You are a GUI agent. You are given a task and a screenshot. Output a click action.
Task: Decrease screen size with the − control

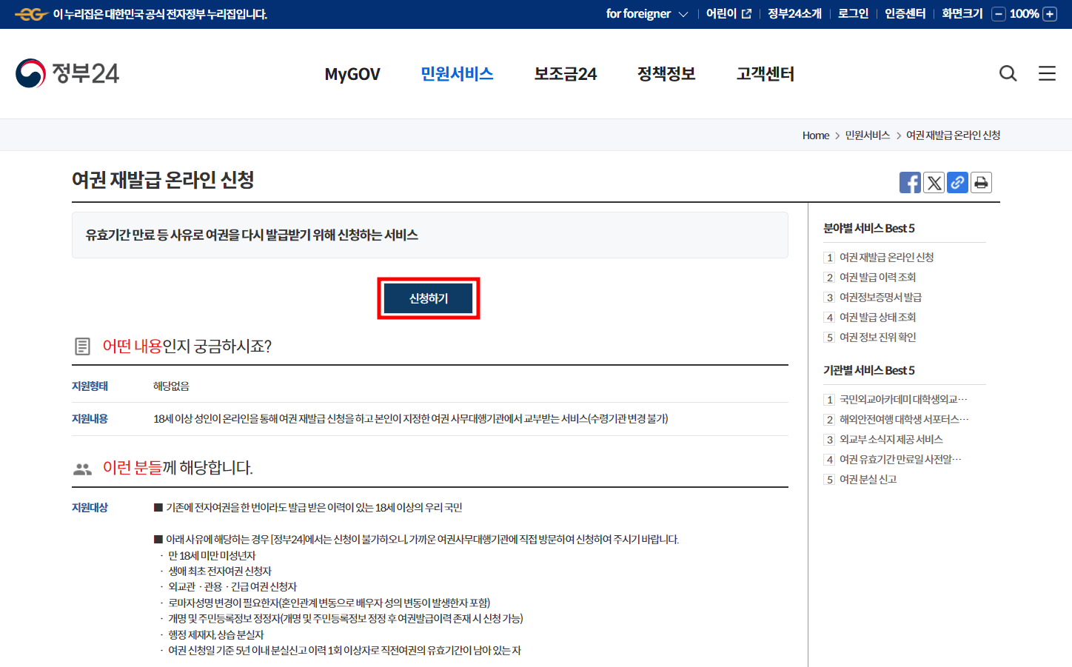[x=997, y=13]
